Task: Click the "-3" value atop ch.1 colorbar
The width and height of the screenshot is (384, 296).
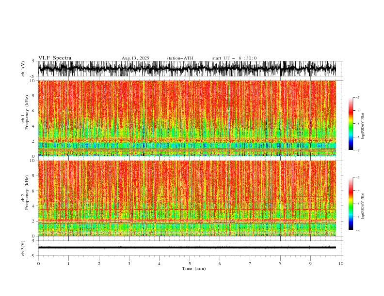Action: tap(358, 97)
